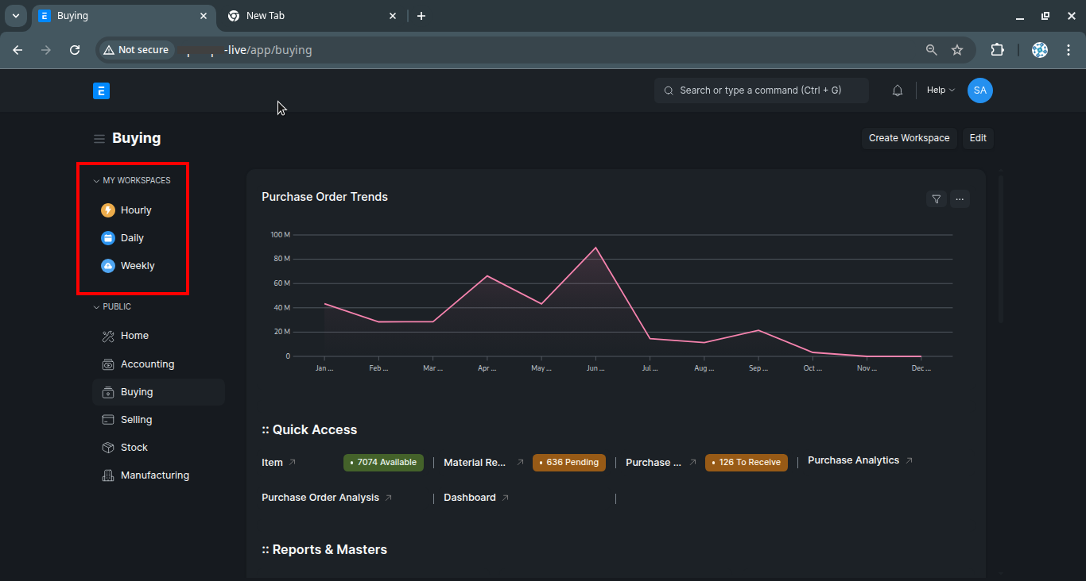Open the Hourly workspace
1086x581 pixels.
(x=136, y=210)
